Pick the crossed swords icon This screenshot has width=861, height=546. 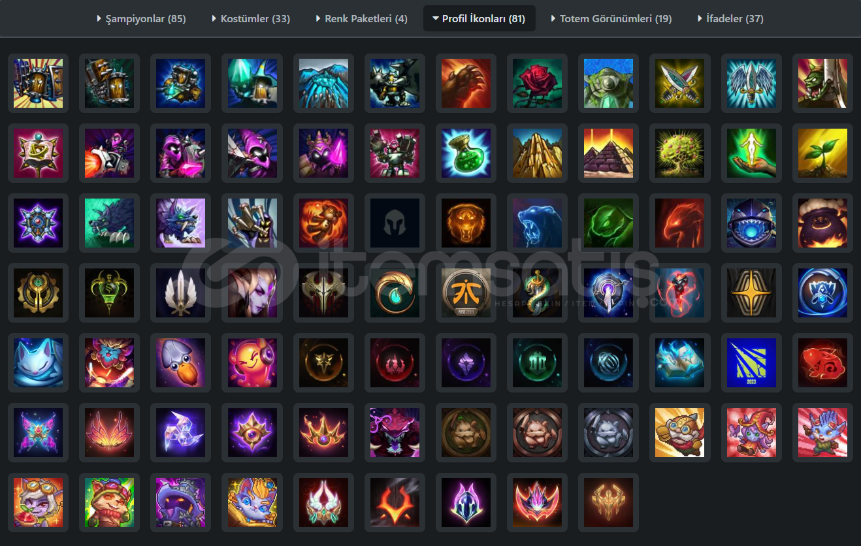pyautogui.click(x=680, y=83)
